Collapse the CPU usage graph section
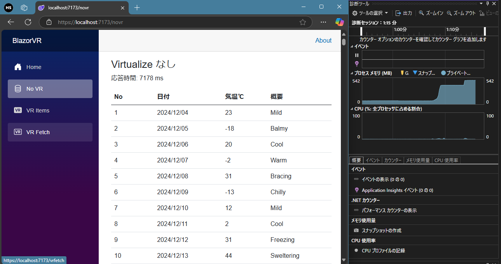 [x=352, y=109]
